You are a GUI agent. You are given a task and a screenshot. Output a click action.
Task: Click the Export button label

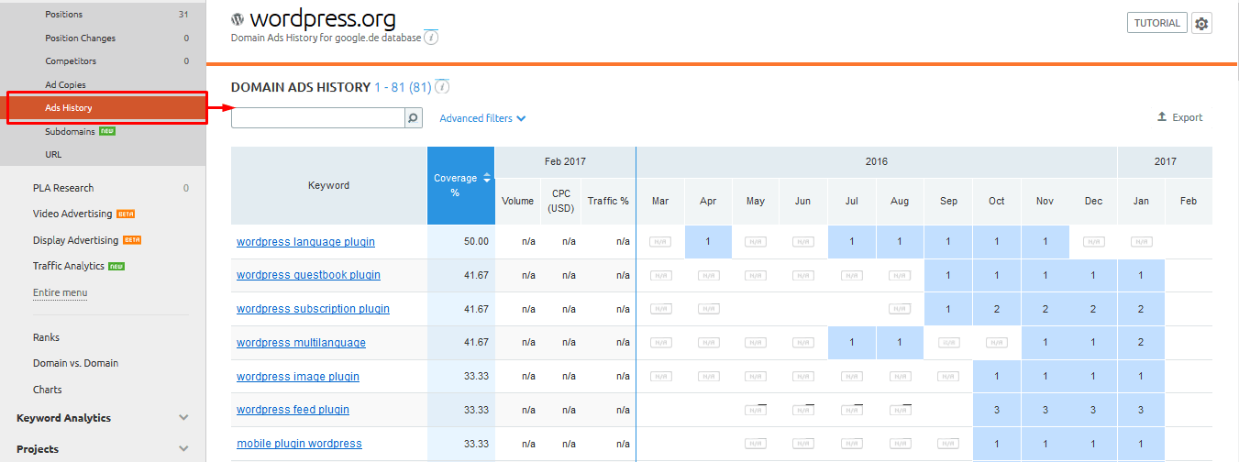1188,117
